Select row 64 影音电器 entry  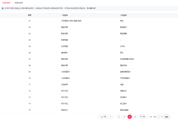(x=89, y=40)
